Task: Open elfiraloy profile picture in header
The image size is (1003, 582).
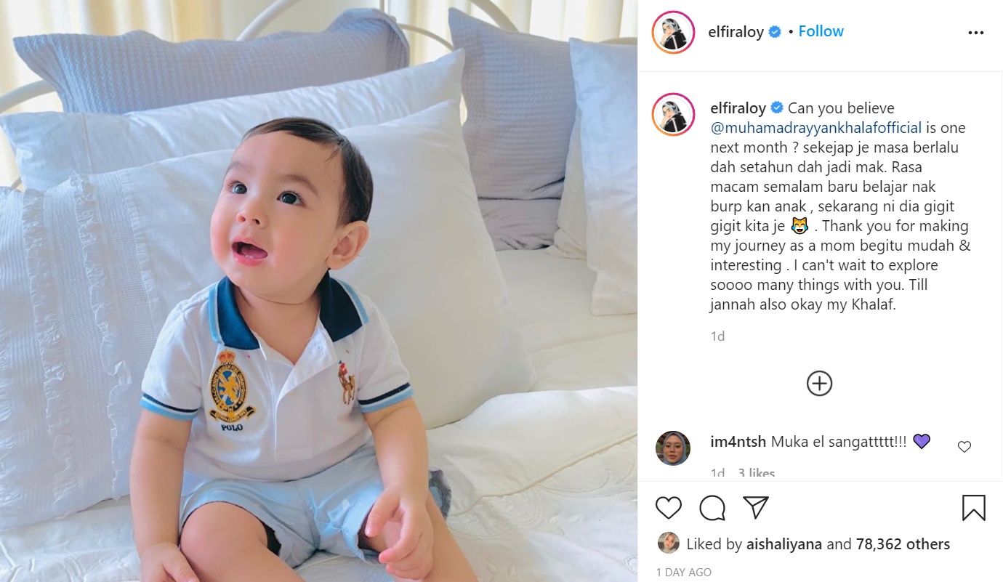Action: [x=673, y=32]
